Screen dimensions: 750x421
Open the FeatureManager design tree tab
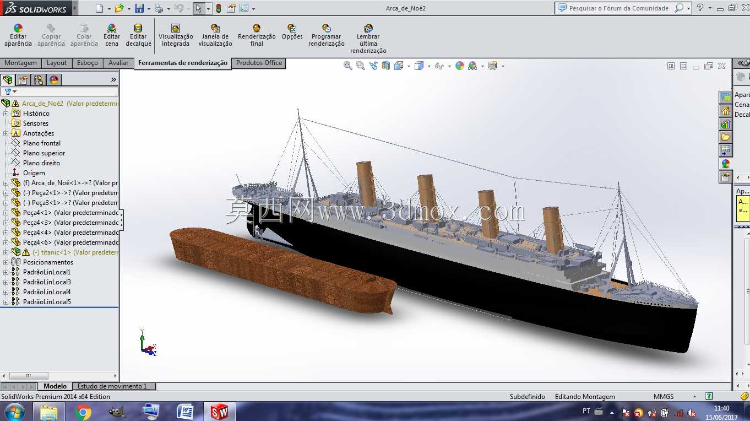click(8, 80)
